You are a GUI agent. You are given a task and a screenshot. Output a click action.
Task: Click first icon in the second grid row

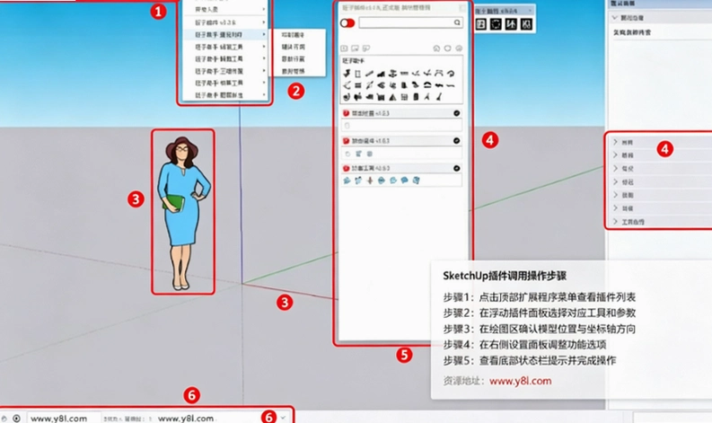click(x=347, y=85)
